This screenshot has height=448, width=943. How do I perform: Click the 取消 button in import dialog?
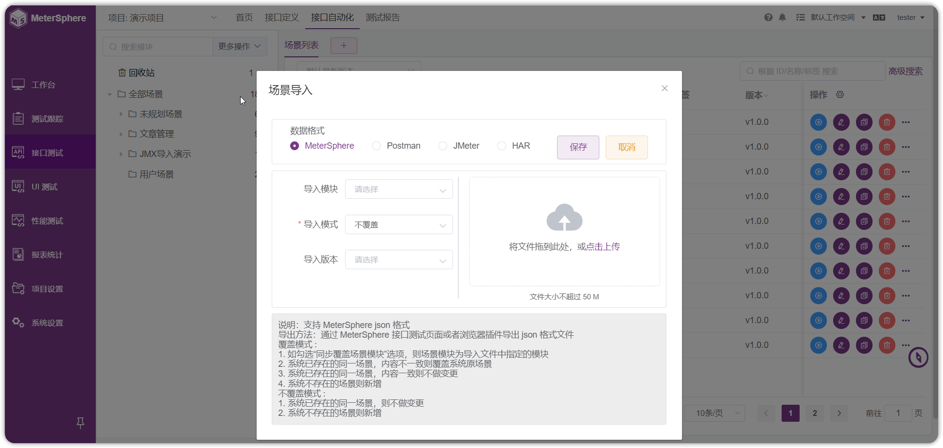627,147
